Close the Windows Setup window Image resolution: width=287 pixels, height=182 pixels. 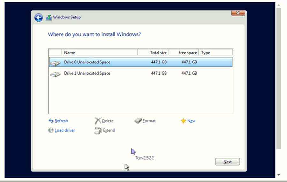click(x=238, y=13)
